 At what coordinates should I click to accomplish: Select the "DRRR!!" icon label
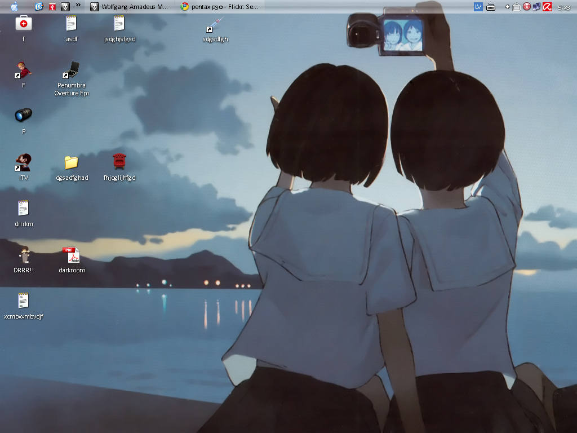(x=24, y=270)
